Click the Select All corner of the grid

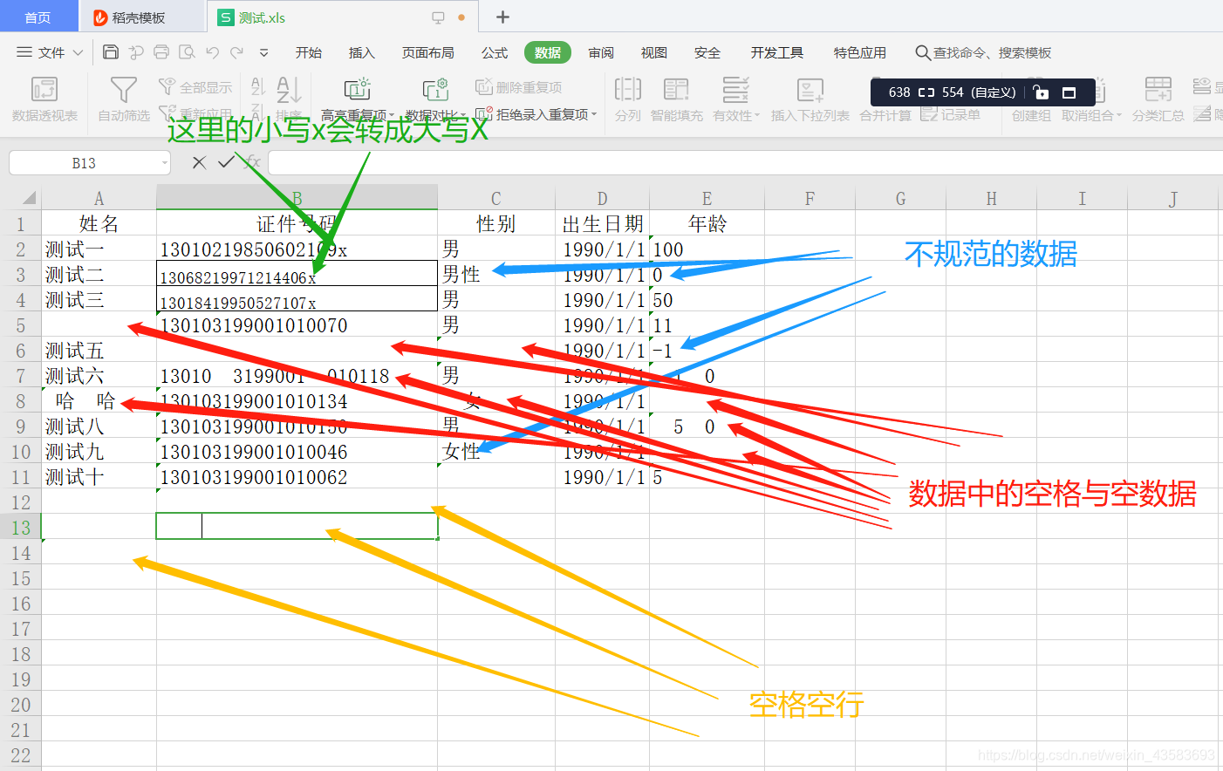[29, 198]
